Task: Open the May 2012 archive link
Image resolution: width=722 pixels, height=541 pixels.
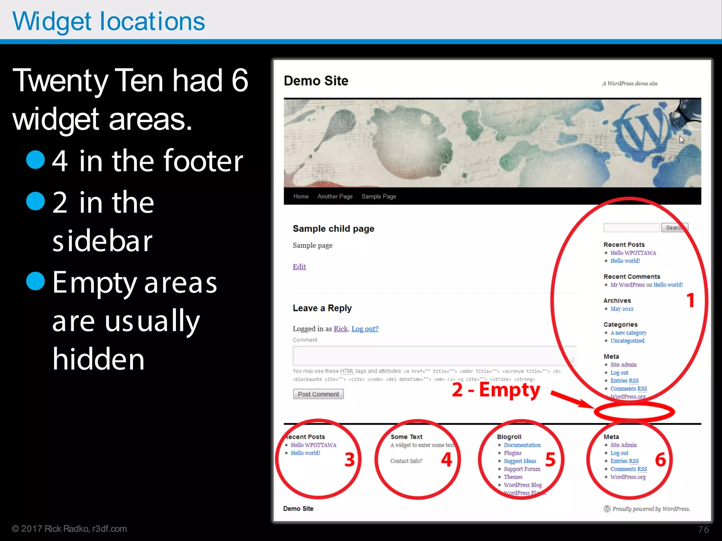Action: pyautogui.click(x=622, y=309)
